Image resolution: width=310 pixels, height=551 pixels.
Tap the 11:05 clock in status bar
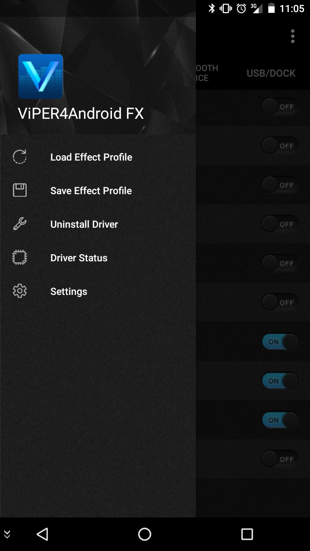(292, 9)
